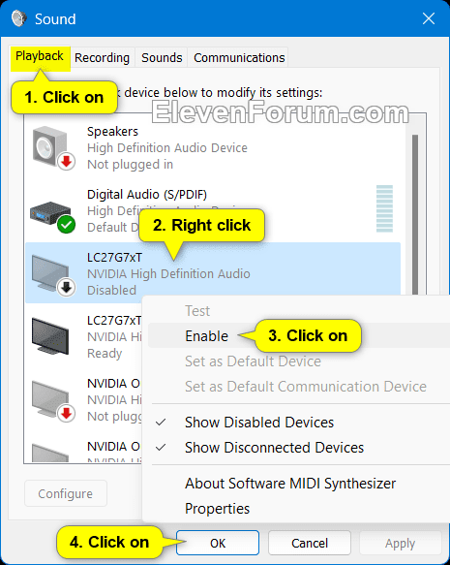Click Set as Default Device menu entry
Screen dimensions: 450x565
[x=253, y=361]
